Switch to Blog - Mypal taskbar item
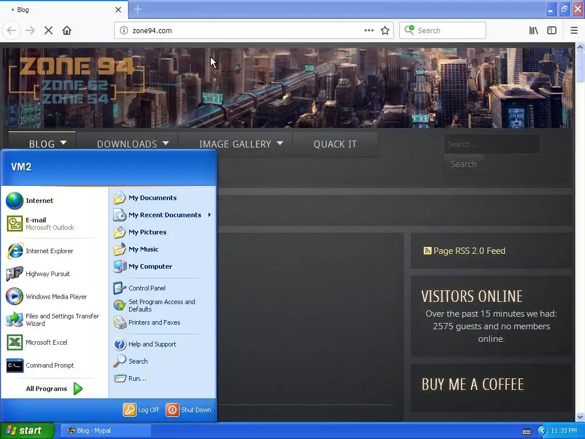The width and height of the screenshot is (585, 439). (106, 430)
